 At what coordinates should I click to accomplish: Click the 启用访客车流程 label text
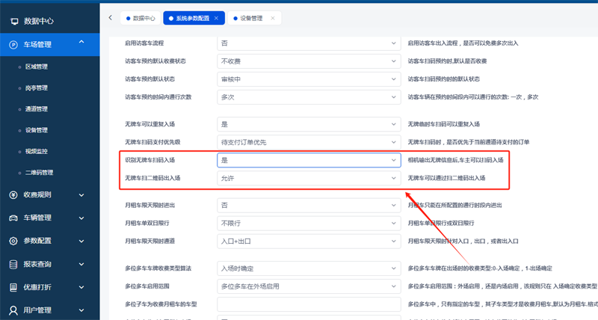144,43
